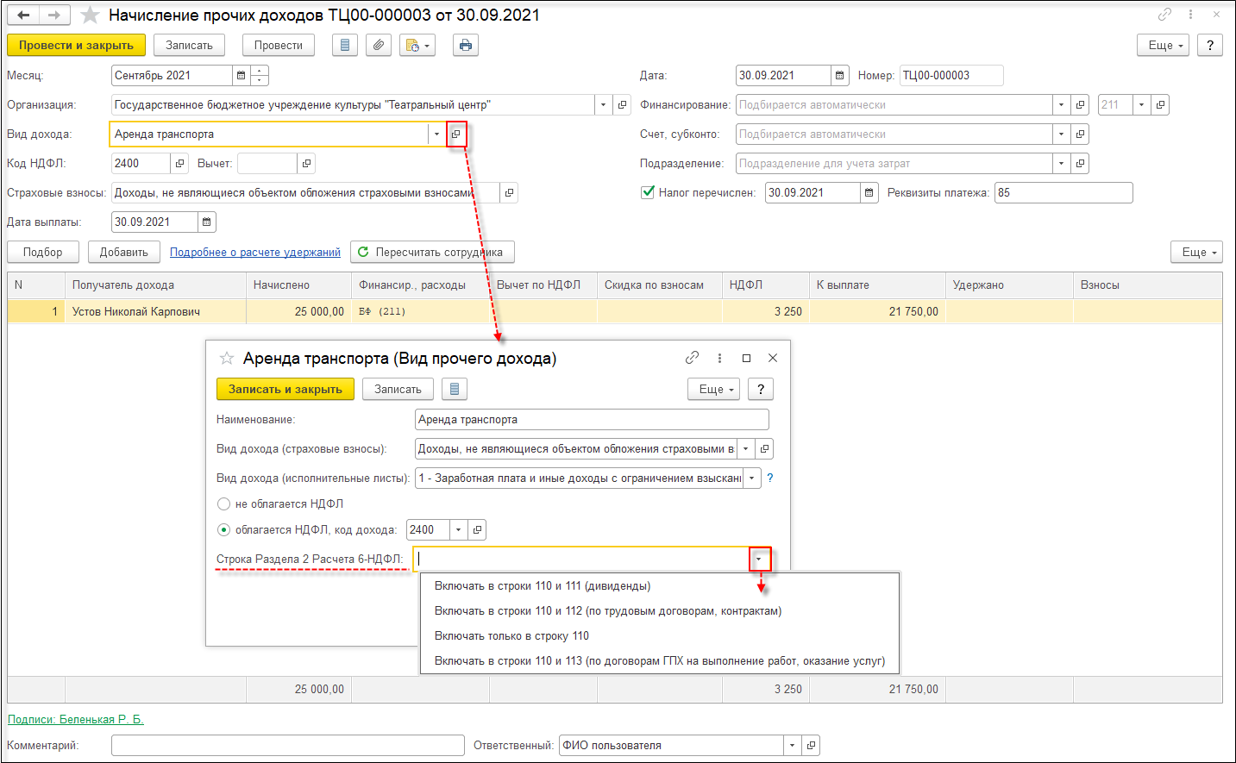The image size is (1236, 763).
Task: Expand Строка Раздела 2 Расчета 6-НДФЛ dropdown
Action: click(759, 560)
